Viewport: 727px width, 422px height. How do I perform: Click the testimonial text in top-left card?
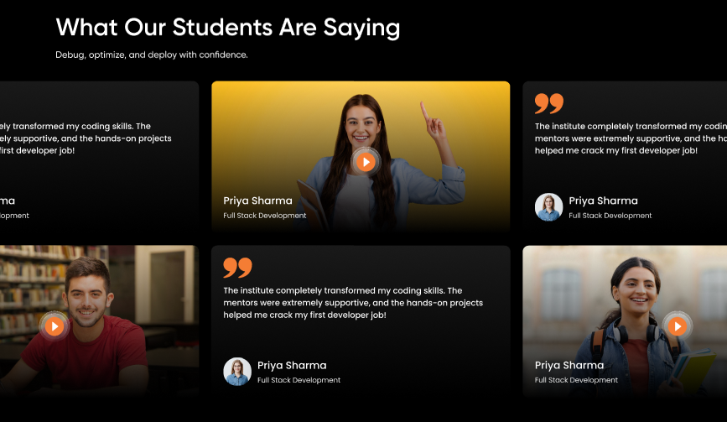pos(84,138)
